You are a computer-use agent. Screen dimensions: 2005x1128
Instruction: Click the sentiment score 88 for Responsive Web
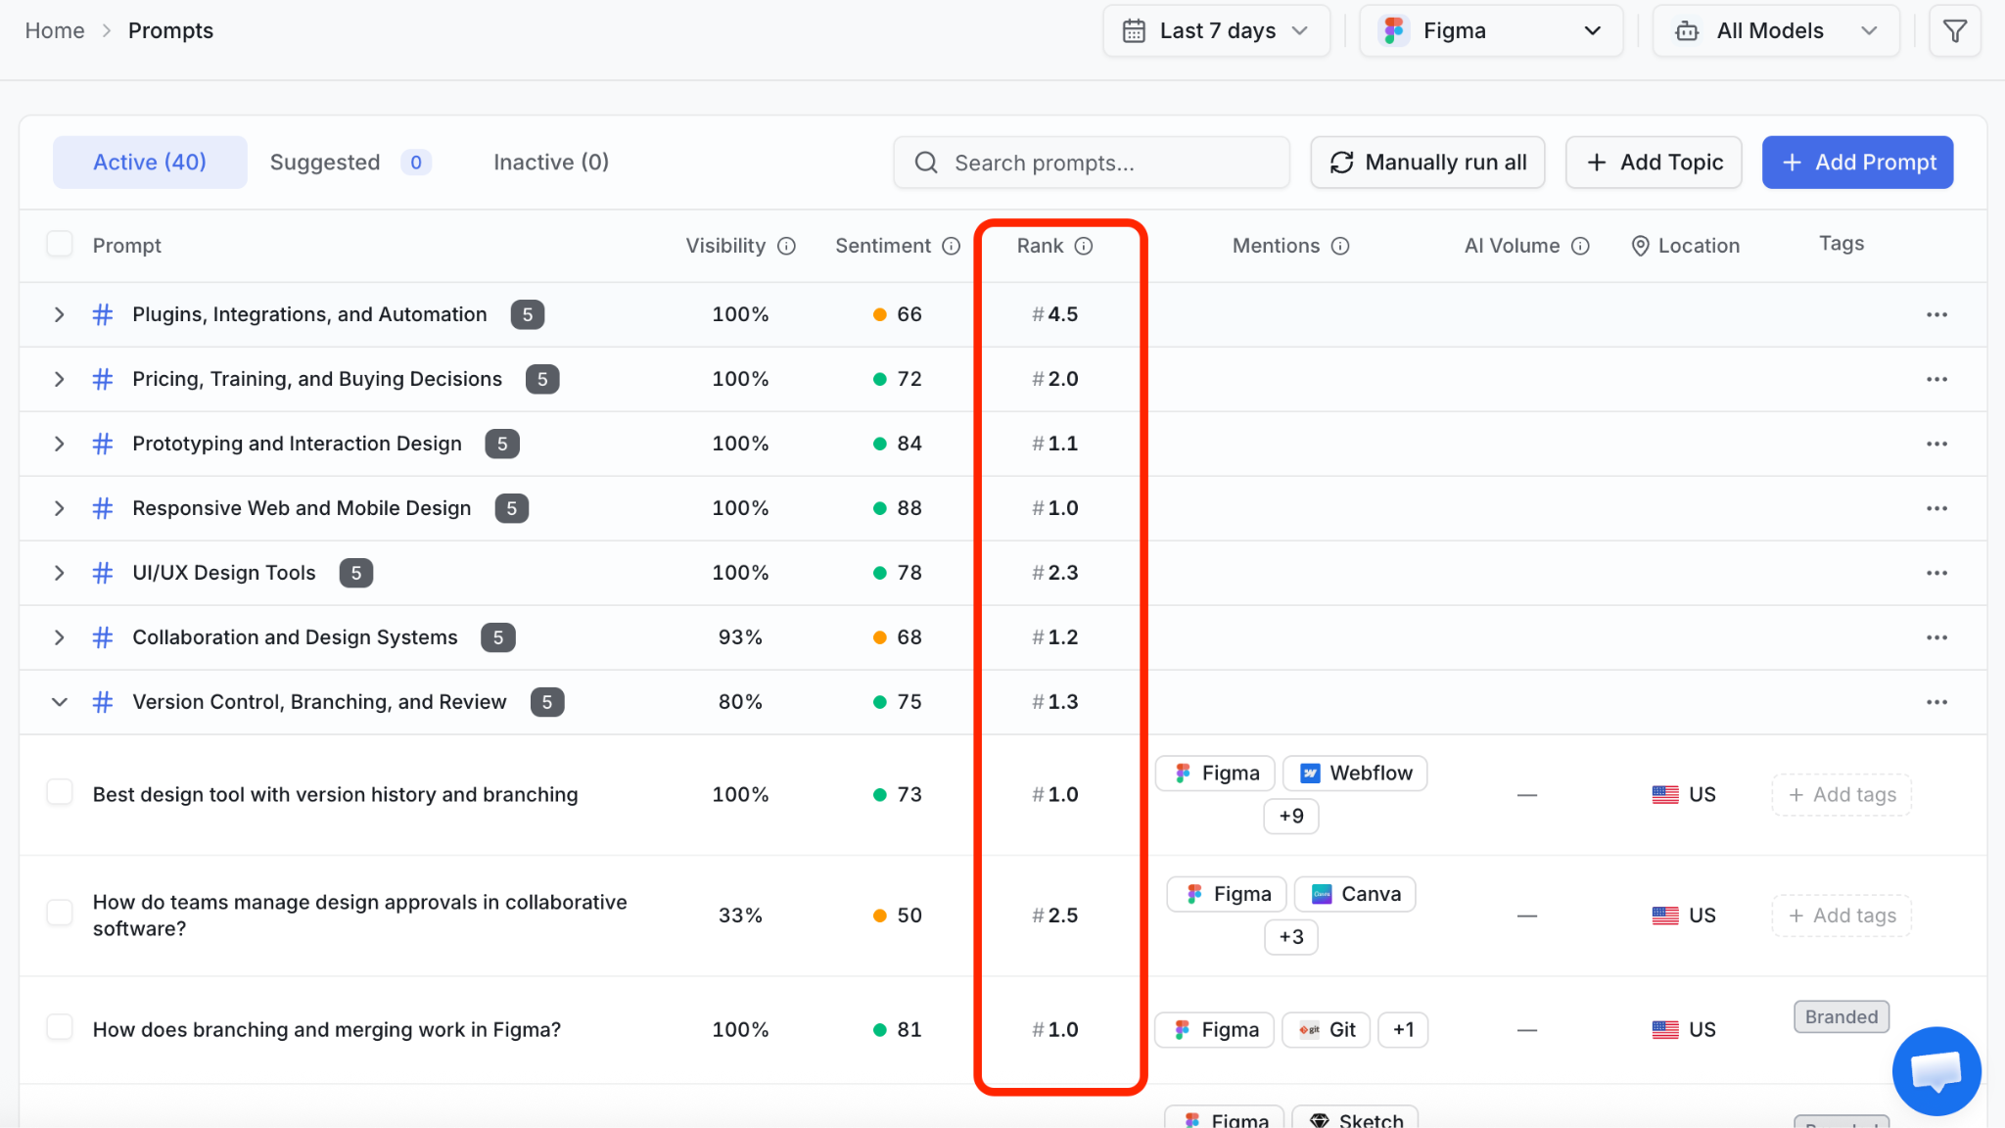click(x=909, y=508)
